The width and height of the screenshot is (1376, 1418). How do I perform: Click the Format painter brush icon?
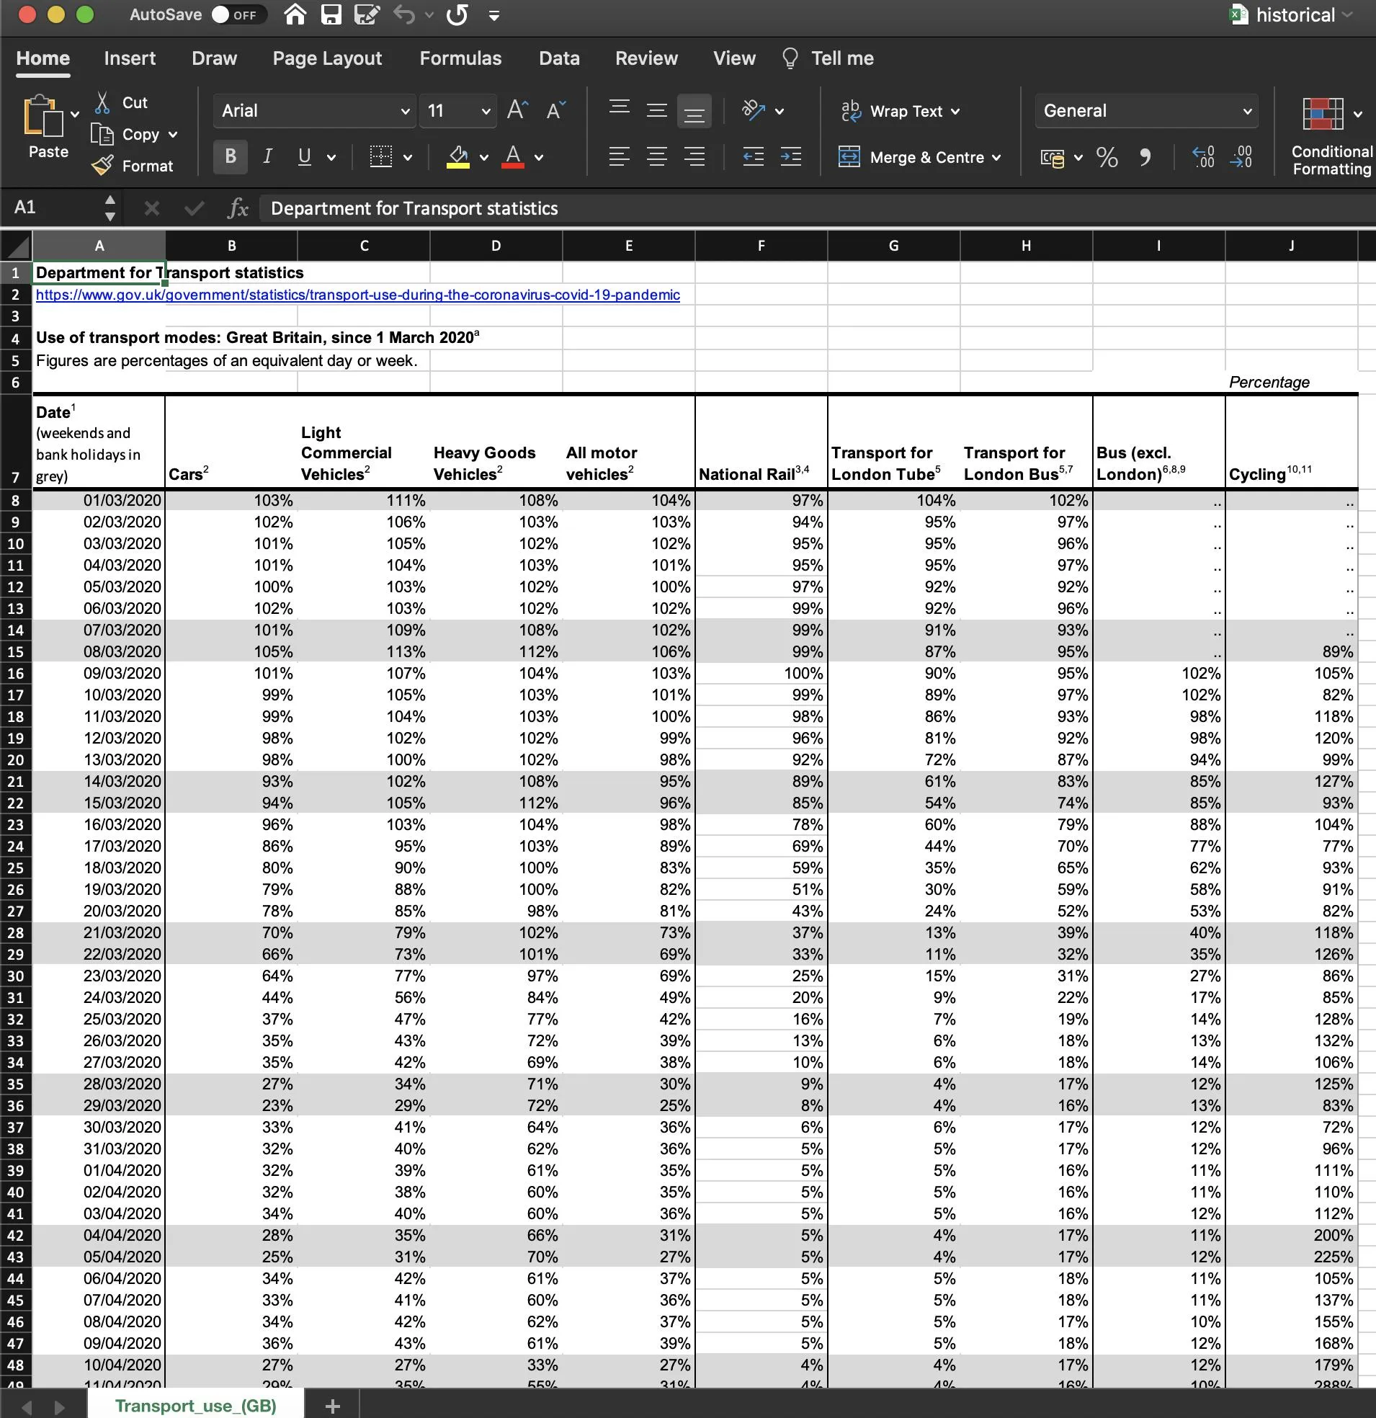[x=103, y=166]
